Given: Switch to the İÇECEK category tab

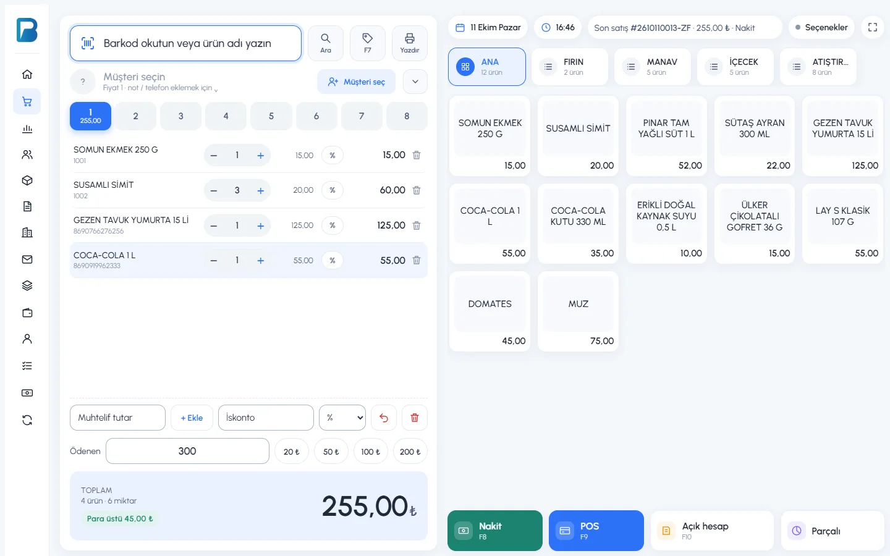Looking at the screenshot, I should click(735, 67).
